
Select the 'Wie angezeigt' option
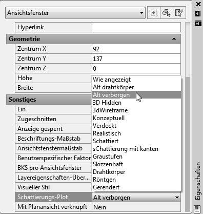136,80
